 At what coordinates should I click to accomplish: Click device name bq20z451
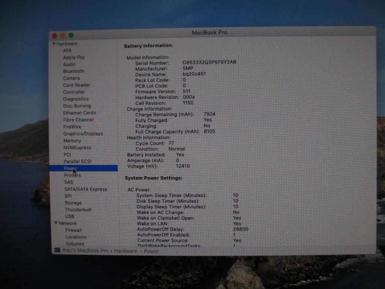pos(194,74)
